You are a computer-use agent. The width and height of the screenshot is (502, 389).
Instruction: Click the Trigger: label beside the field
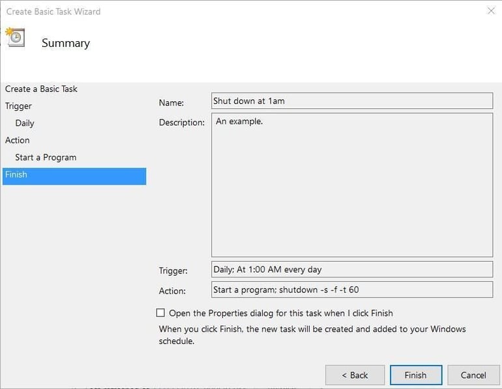click(173, 271)
